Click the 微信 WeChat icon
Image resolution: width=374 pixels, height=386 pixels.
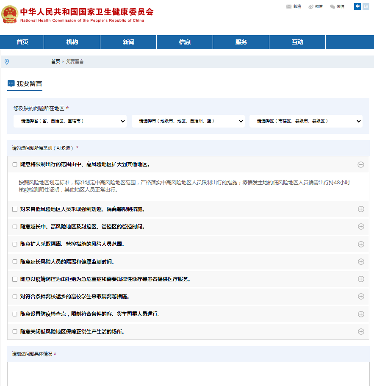[x=333, y=7]
